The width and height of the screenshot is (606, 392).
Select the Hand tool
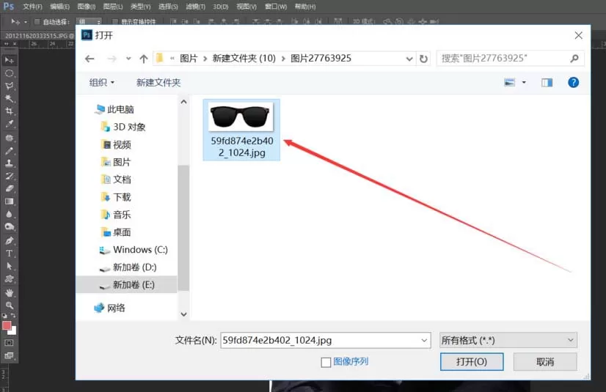[x=9, y=293]
